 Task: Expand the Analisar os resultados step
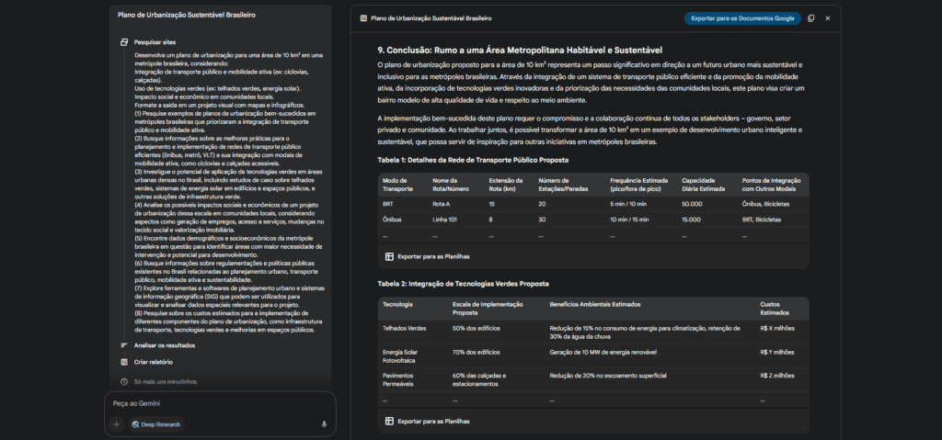(x=164, y=345)
